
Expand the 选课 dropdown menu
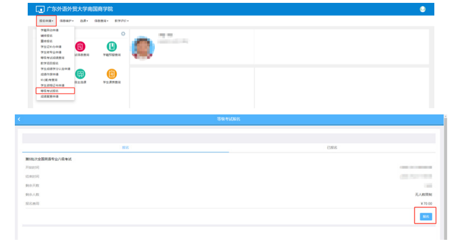click(x=84, y=21)
